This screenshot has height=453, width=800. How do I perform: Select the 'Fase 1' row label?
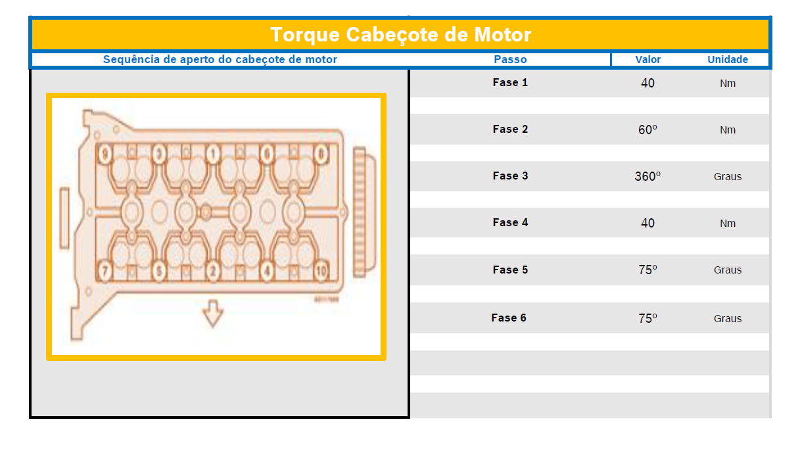click(510, 83)
